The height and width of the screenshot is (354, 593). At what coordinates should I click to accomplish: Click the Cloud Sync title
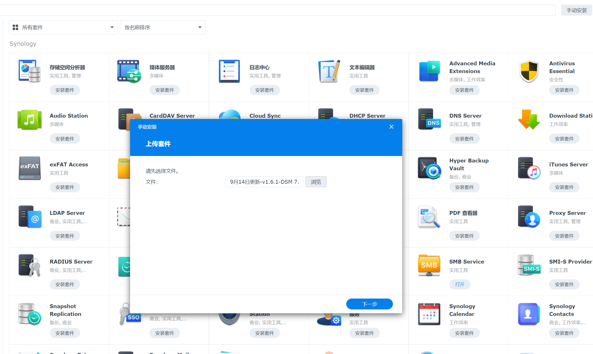[265, 116]
